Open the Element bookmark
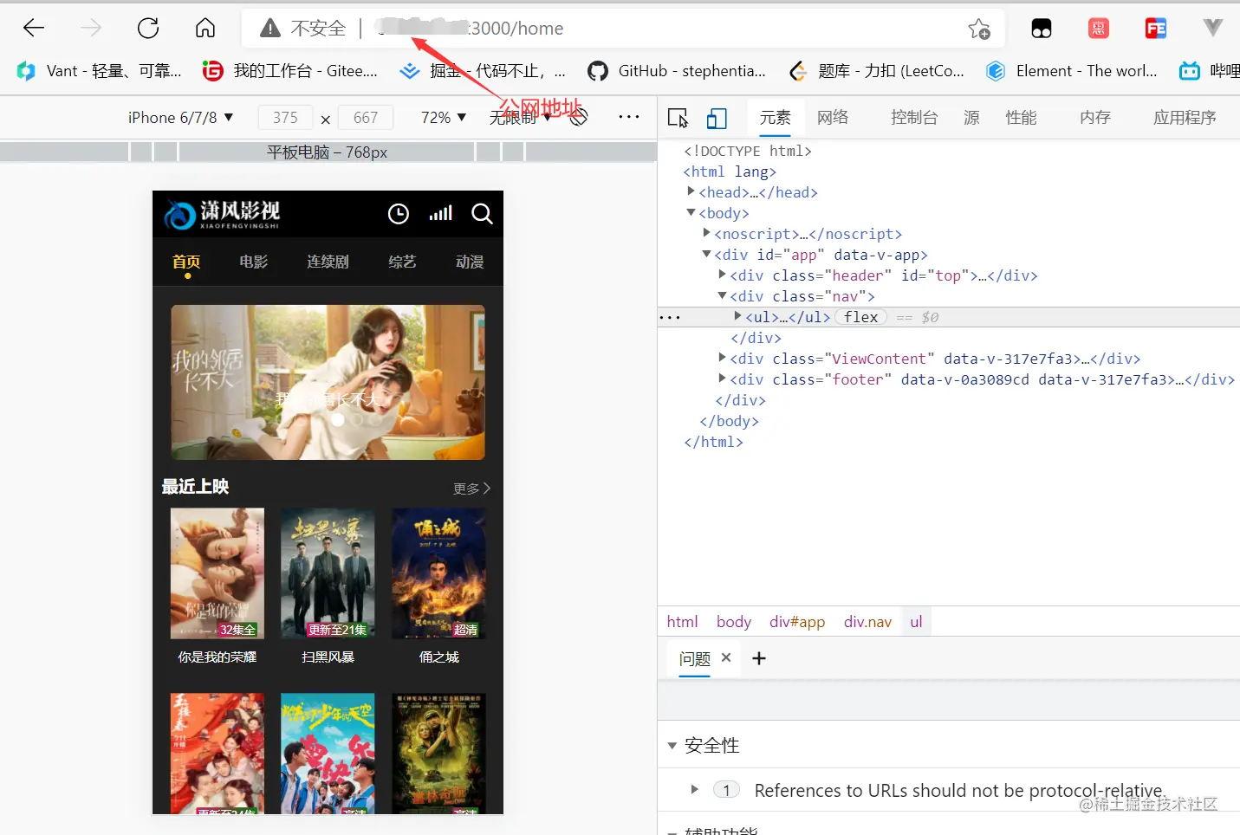1240x835 pixels. pyautogui.click(x=1072, y=71)
